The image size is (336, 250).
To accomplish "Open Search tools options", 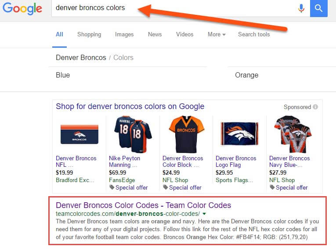I will (x=254, y=35).
